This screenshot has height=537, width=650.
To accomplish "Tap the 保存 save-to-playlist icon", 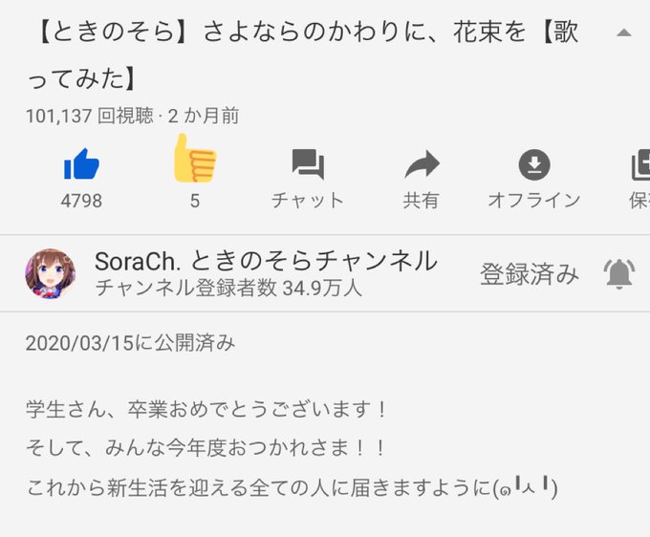I will click(640, 164).
